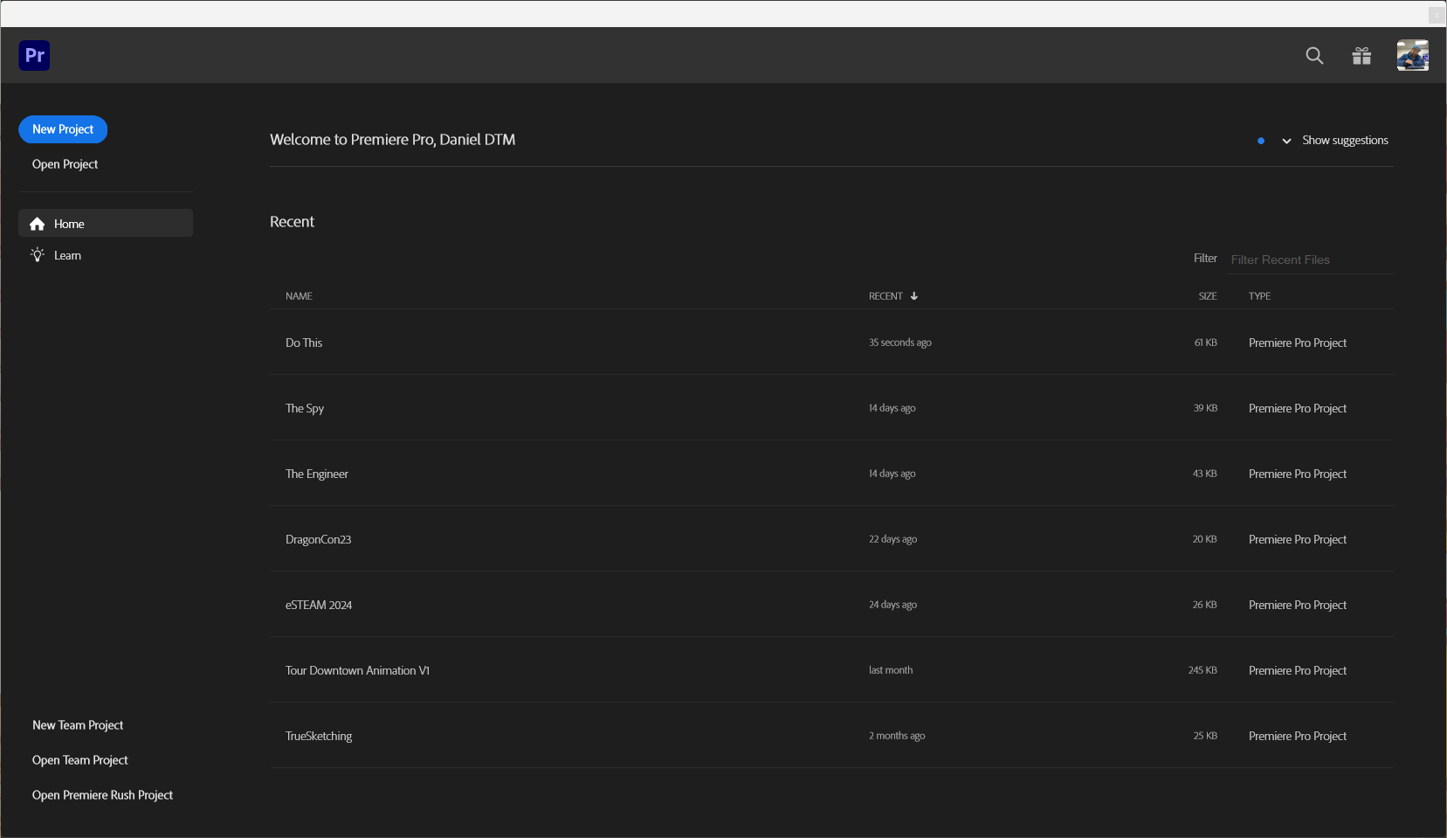Click Open Team Project
Viewport: 1447px width, 838px height.
coord(79,760)
